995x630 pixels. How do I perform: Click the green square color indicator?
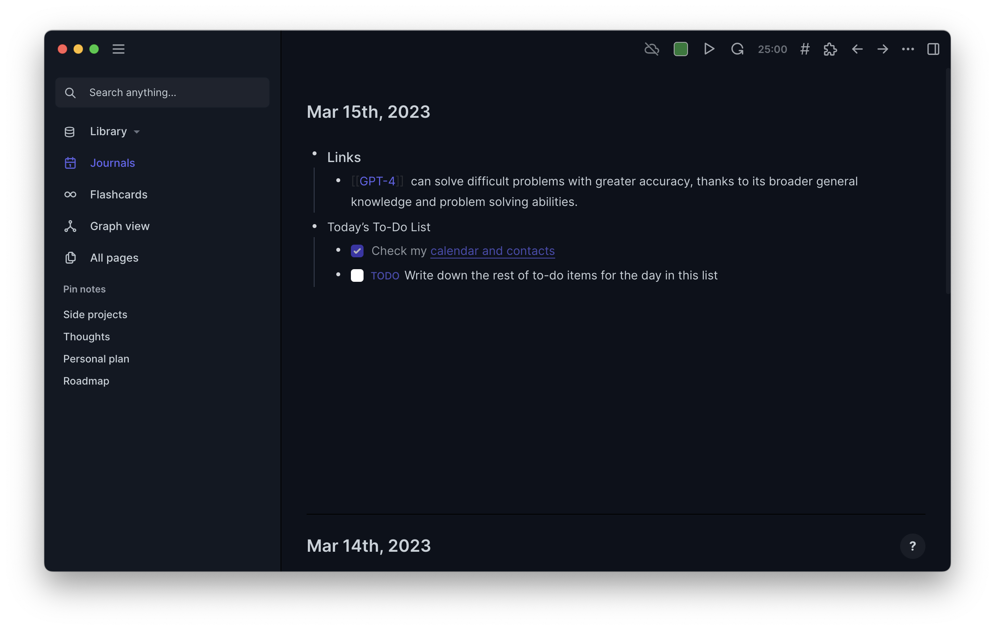point(680,49)
